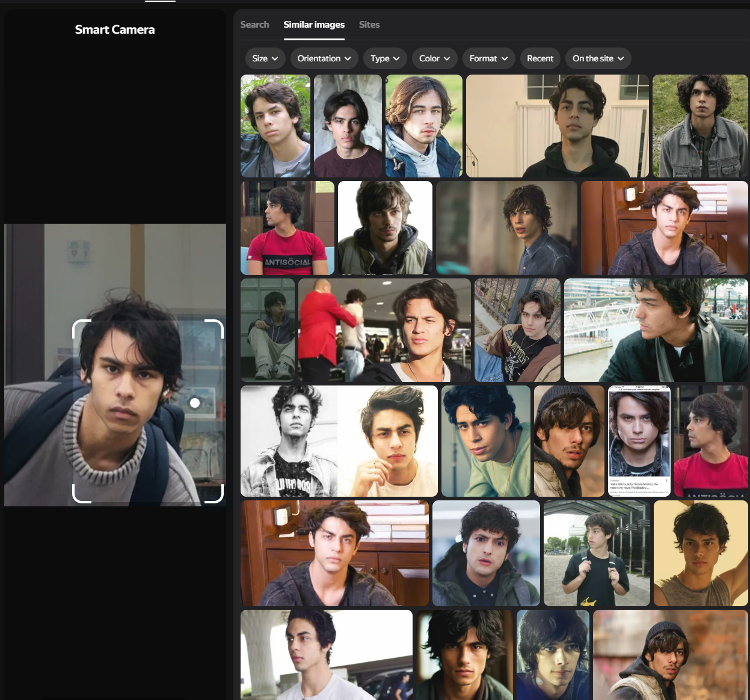Image resolution: width=750 pixels, height=700 pixels.
Task: Expand the Color filter dropdown
Action: point(434,58)
